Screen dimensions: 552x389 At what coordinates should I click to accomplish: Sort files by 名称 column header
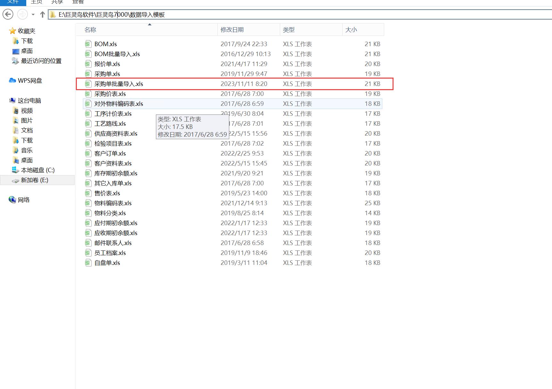(x=90, y=30)
